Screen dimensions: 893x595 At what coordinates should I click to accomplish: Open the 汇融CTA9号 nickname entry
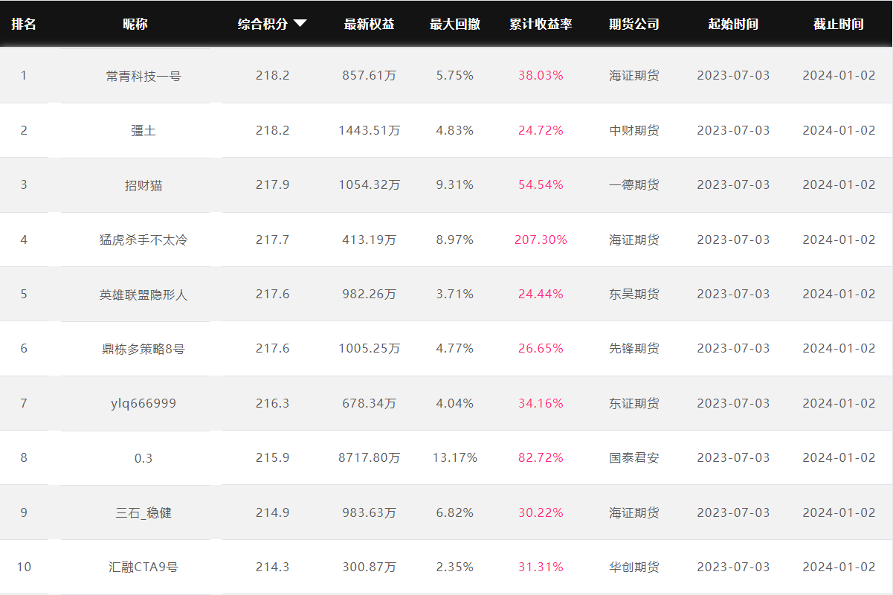[x=144, y=567]
